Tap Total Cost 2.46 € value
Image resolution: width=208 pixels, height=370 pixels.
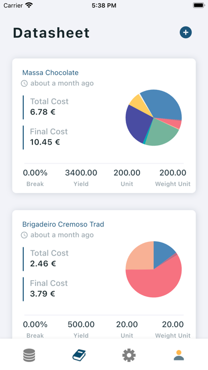tap(43, 264)
